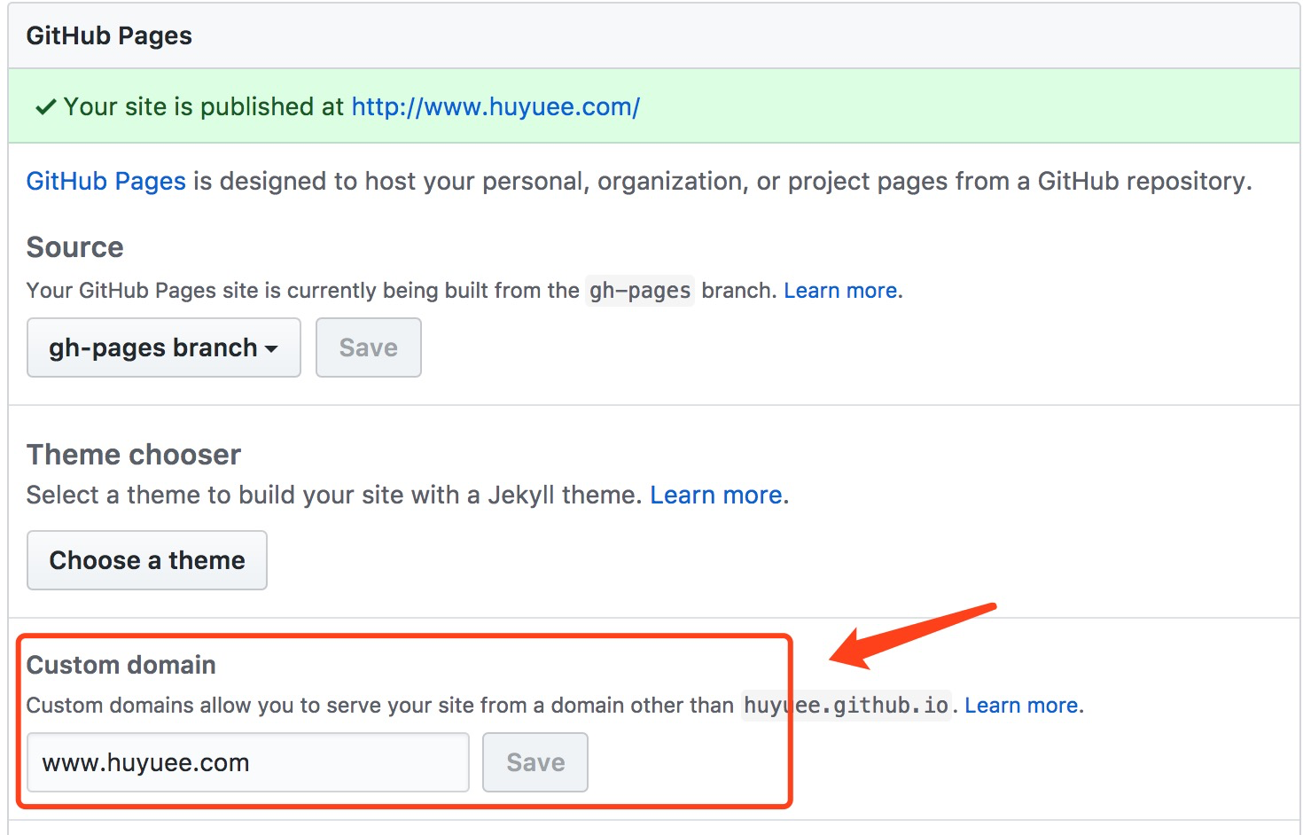
Task: Expand the gh-pages branch source dropdown
Action: click(x=164, y=347)
